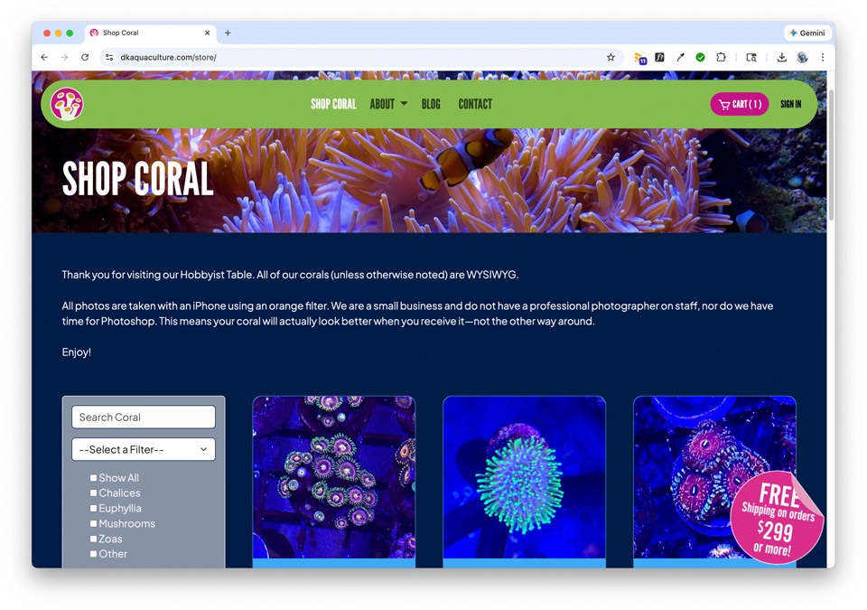Image resolution: width=867 pixels, height=610 pixels.
Task: Reload the page with the refresh icon
Action: [85, 57]
